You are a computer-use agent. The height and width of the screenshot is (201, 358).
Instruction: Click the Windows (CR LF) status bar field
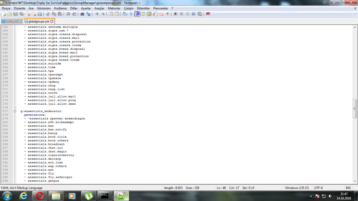point(297,188)
